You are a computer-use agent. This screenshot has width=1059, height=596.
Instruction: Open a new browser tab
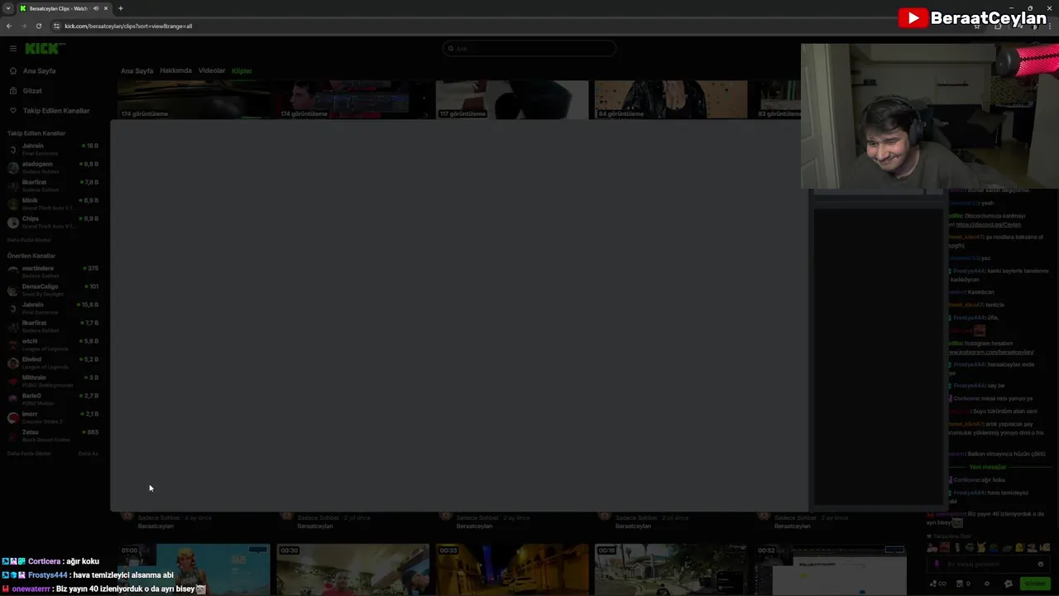[x=121, y=8]
